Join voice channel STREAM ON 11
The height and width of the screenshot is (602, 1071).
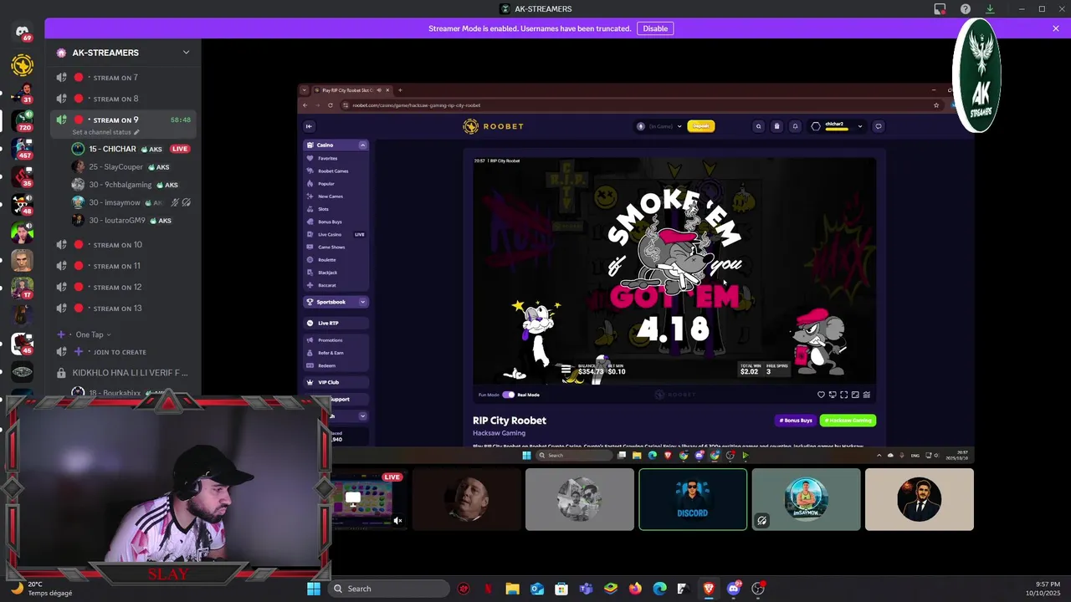(123, 266)
